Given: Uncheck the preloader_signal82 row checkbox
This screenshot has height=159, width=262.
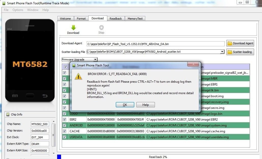Looking at the screenshot, I should (65, 73).
